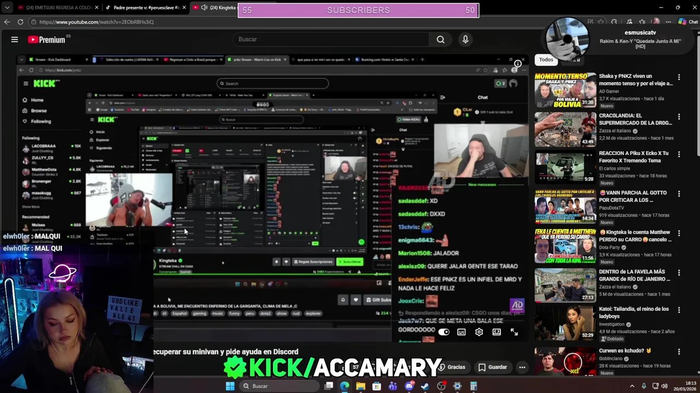Toggle the video autoplay switch

[444, 332]
